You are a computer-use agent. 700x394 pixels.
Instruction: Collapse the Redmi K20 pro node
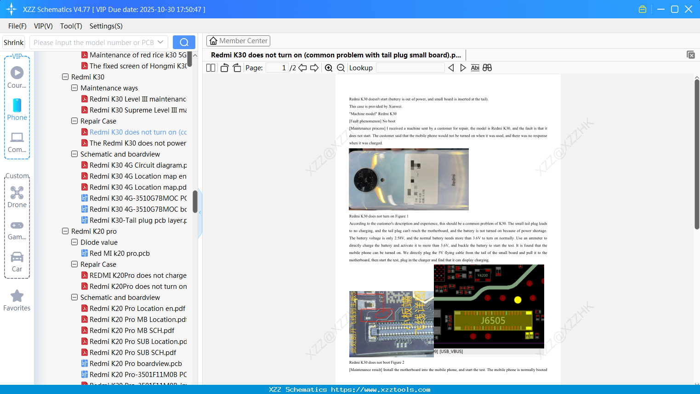(65, 231)
